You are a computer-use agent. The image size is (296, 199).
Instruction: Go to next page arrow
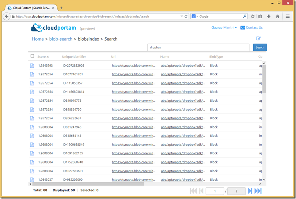(250, 191)
